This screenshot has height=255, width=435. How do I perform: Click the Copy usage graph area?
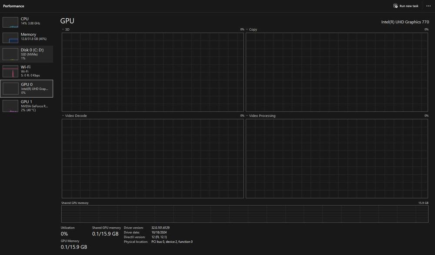pyautogui.click(x=337, y=72)
